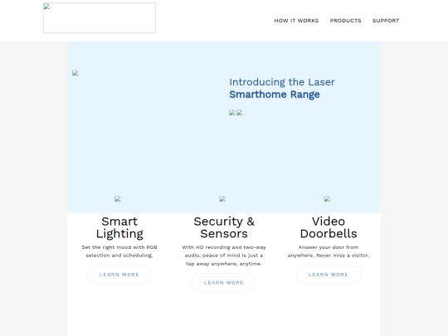Screen dimensions: 448x336
Task: Click text 'Set the right mood with RGB'
Action: coord(119,247)
